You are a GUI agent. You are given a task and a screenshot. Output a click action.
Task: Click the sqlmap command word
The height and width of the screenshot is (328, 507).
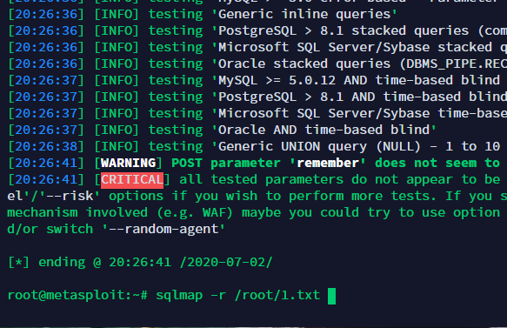pyautogui.click(x=179, y=295)
